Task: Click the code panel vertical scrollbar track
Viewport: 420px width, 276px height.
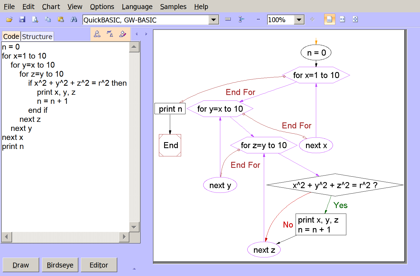Action: 134,137
